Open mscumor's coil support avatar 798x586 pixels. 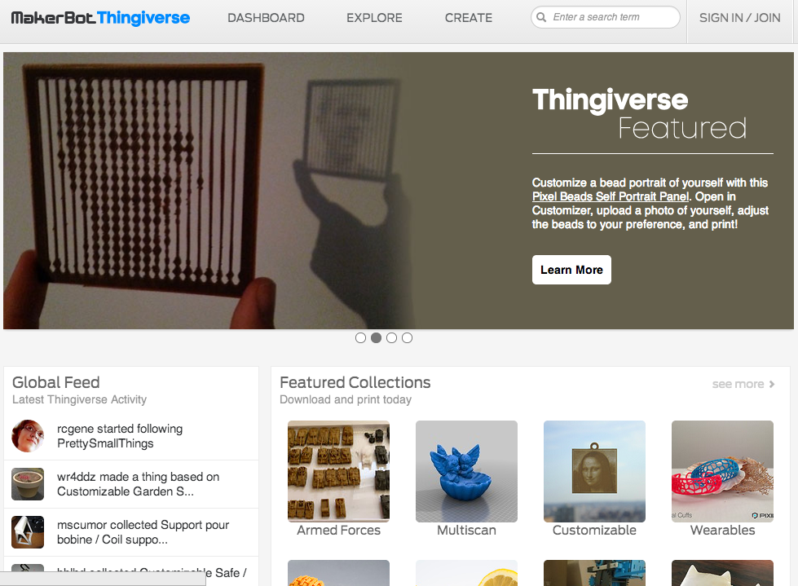click(28, 532)
